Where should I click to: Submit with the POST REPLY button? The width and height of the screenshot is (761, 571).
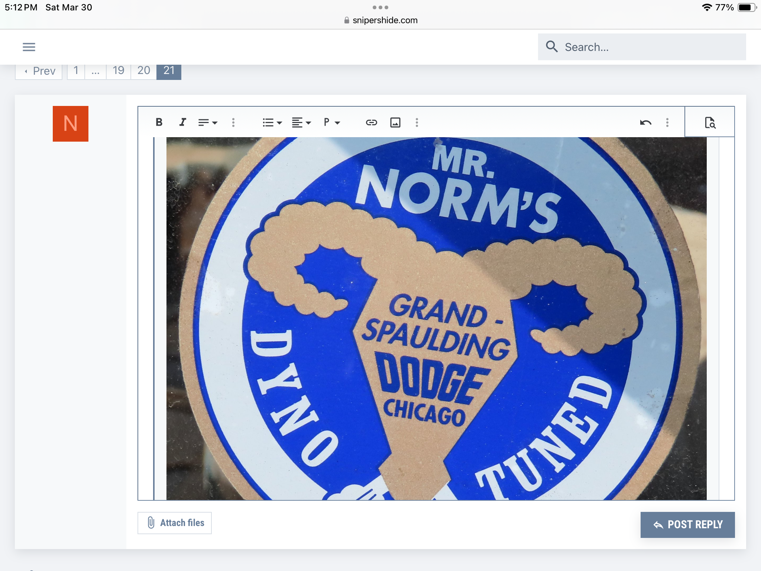pyautogui.click(x=687, y=525)
